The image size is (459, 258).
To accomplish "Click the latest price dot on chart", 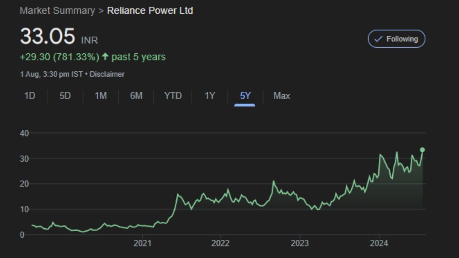I will click(x=422, y=150).
